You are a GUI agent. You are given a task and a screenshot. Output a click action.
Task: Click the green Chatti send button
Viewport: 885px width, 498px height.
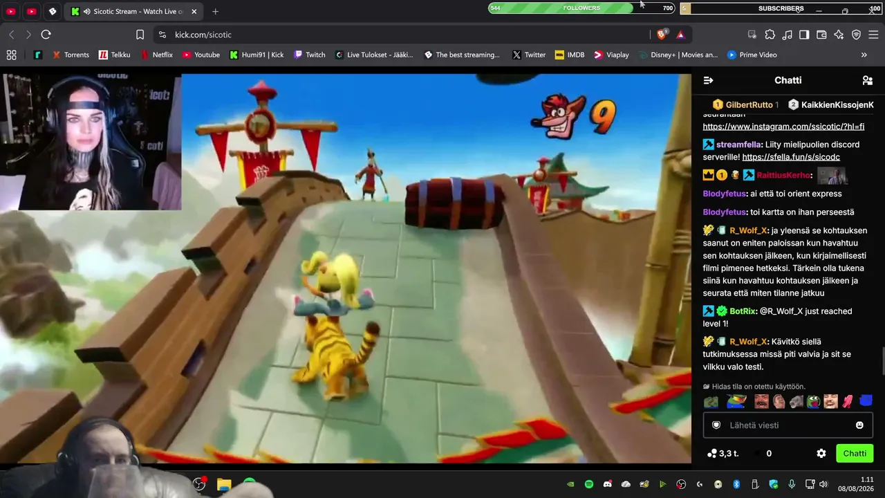coord(855,454)
